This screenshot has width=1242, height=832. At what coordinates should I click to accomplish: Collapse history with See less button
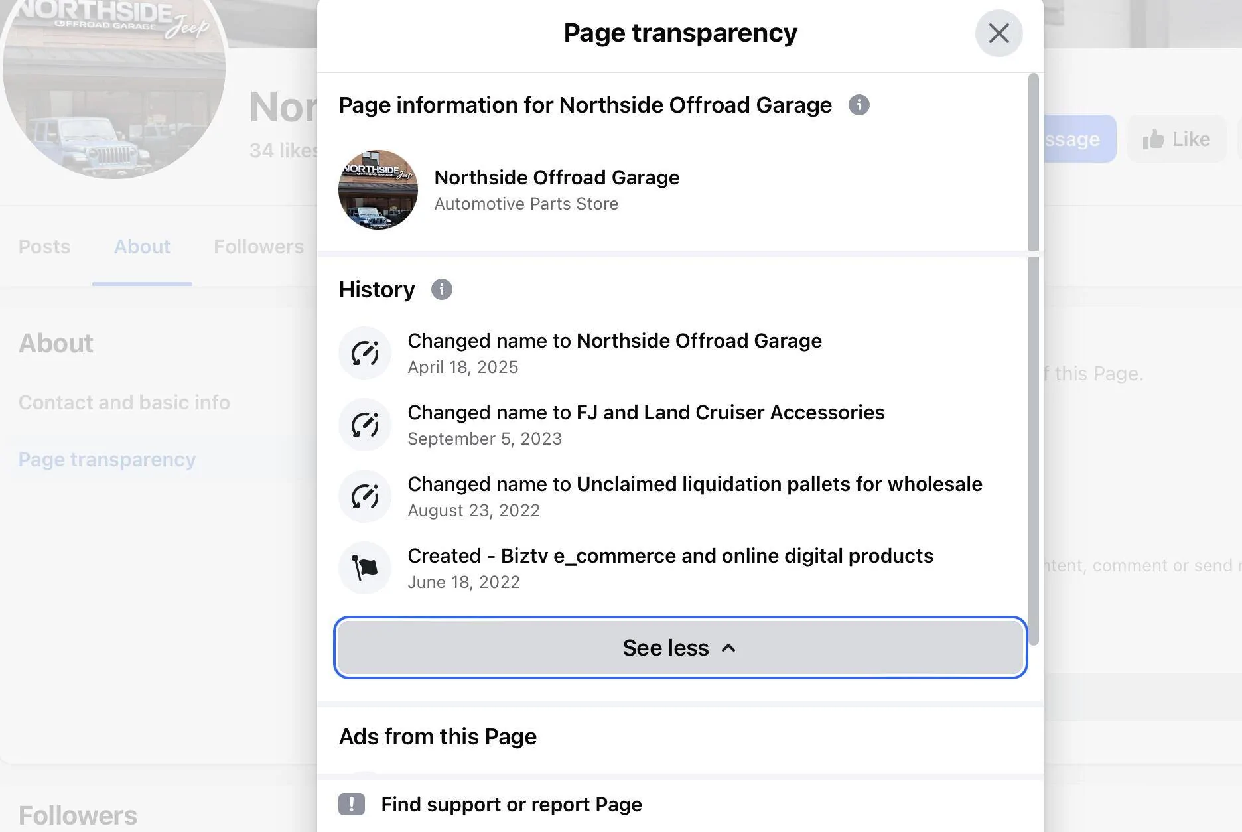(681, 648)
